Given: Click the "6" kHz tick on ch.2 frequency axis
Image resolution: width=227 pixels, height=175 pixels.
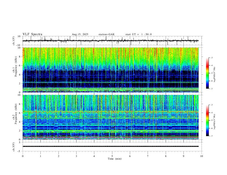Looking at the screenshot, I should [x=20, y=113].
